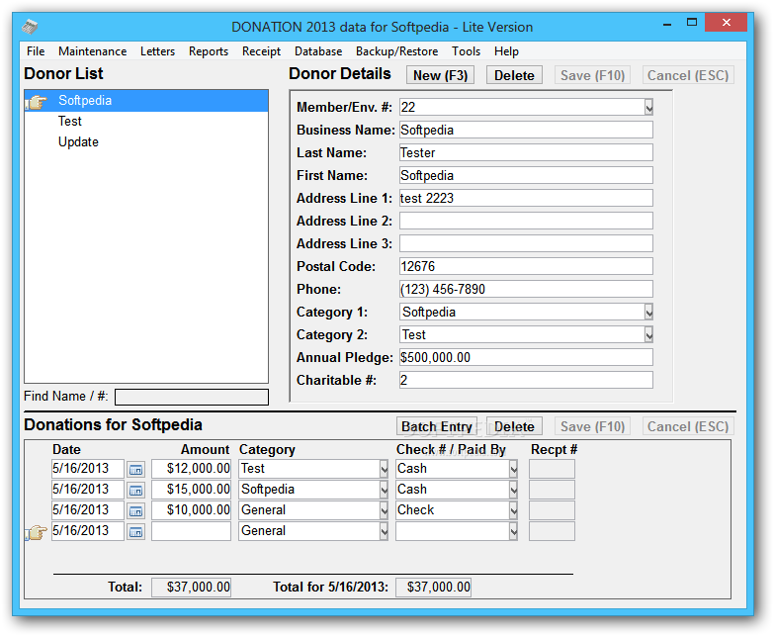Open the Database menu
The height and width of the screenshot is (636, 774).
point(318,51)
